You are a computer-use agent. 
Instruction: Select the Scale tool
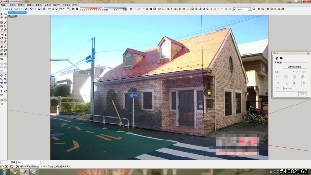tap(2, 42)
